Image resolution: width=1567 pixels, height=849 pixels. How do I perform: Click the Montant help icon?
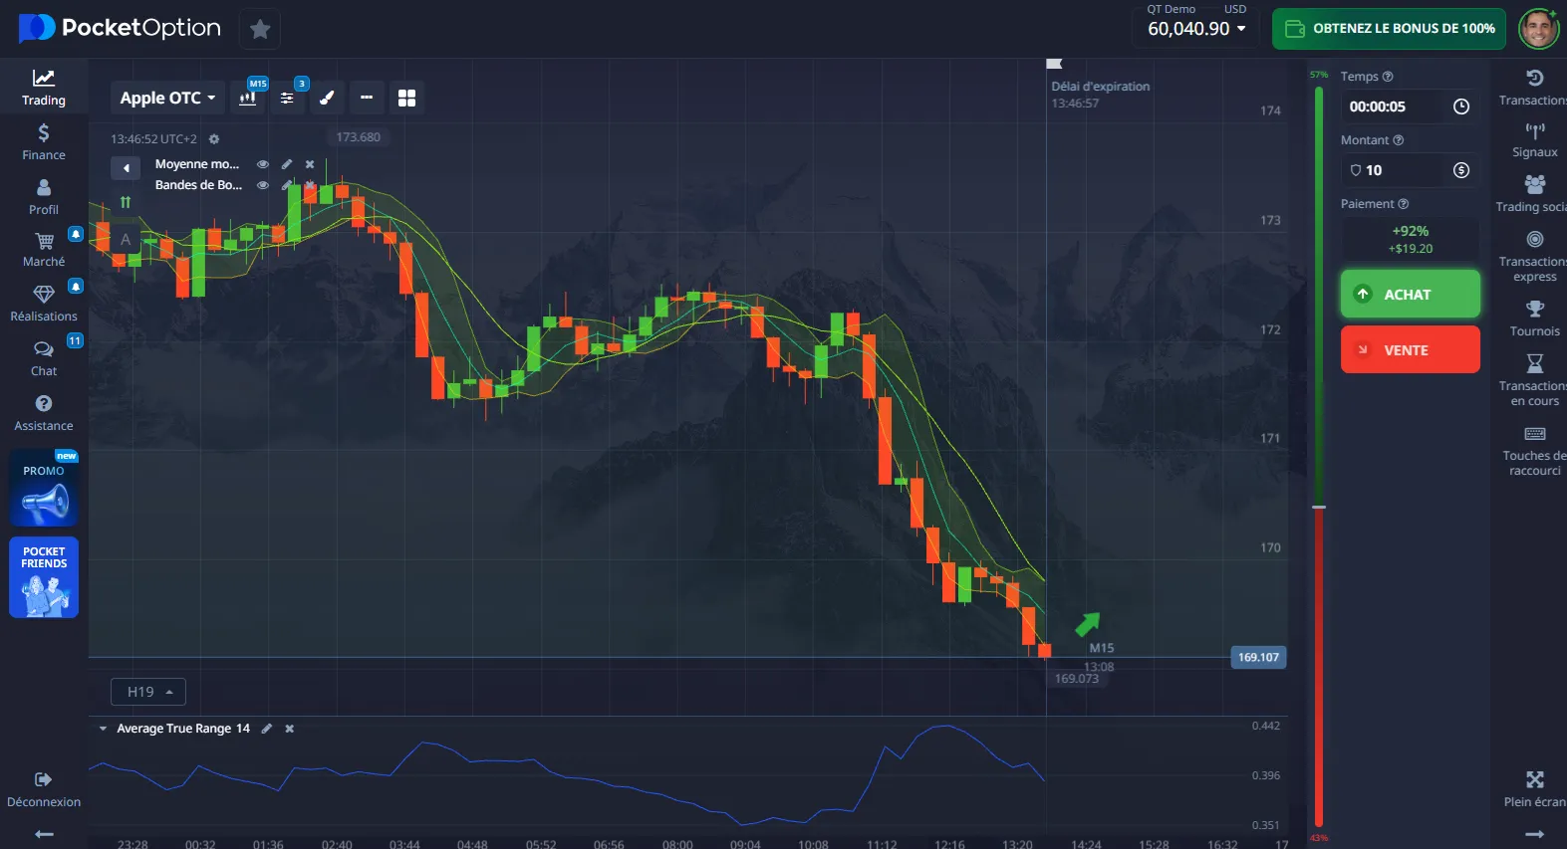click(x=1398, y=140)
